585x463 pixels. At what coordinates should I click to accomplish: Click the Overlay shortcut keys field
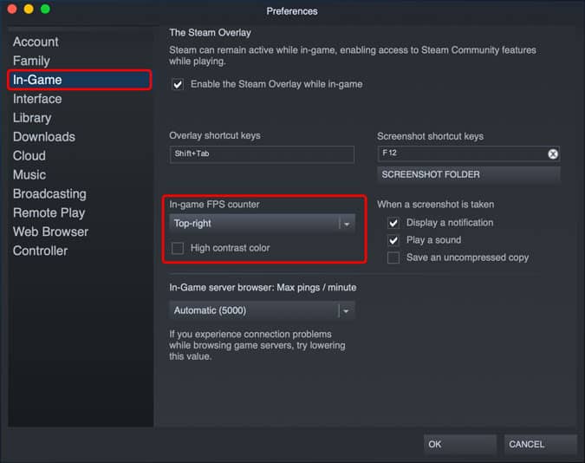tap(262, 154)
